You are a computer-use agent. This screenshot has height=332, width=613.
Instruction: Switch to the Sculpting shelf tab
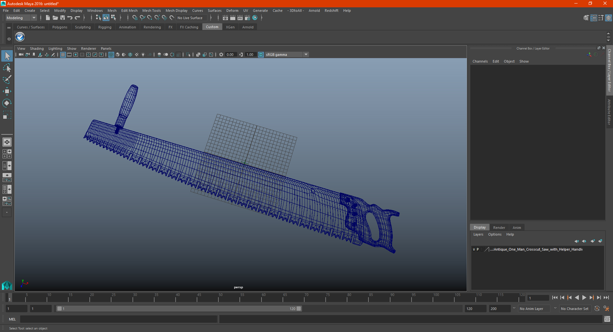coord(83,27)
